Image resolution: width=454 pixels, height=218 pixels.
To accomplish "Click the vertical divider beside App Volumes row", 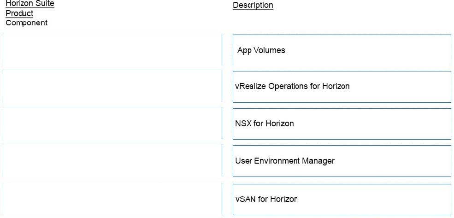I will (x=222, y=49).
